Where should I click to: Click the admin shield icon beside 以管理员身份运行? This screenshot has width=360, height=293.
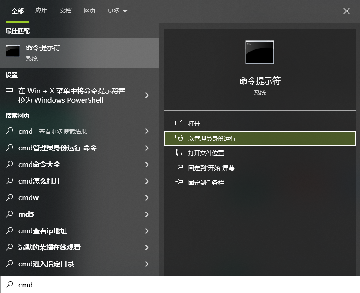point(178,138)
